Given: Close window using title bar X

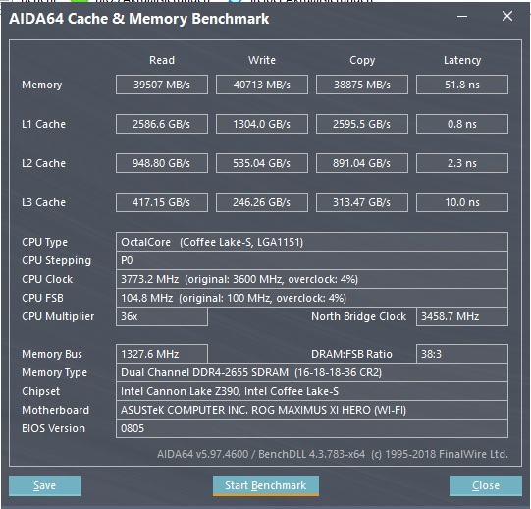Looking at the screenshot, I should (507, 16).
